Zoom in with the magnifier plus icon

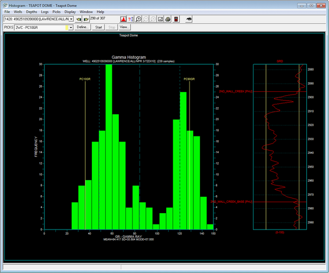tap(139, 19)
